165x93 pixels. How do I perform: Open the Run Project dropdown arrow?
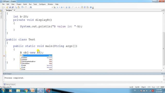click(60, 7)
